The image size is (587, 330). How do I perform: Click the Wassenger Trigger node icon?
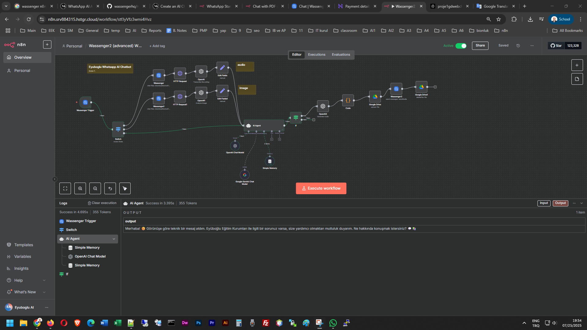(85, 102)
